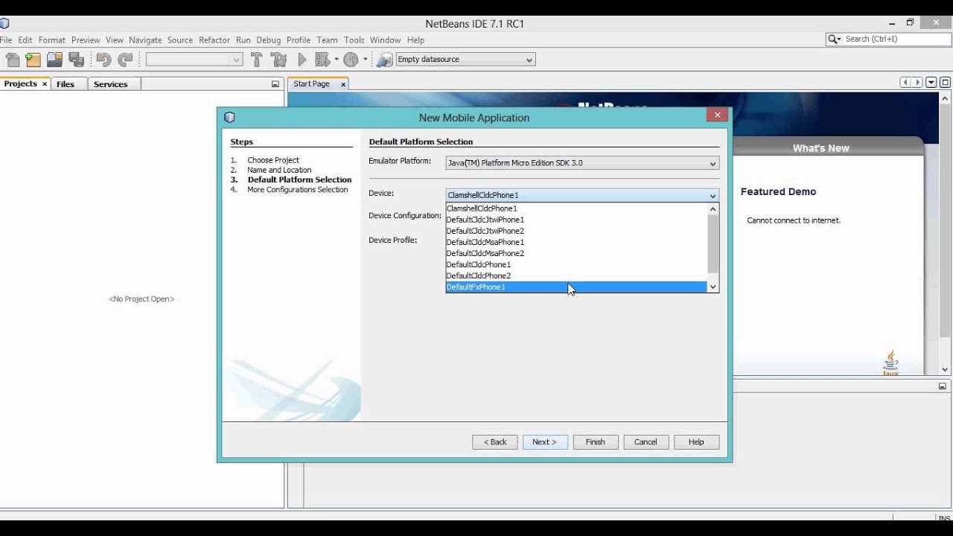
Task: Click the scroll documents left arrow
Action: point(905,83)
